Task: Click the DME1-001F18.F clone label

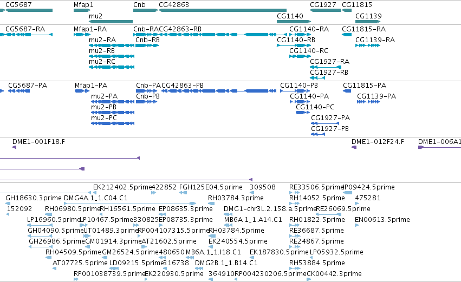Action: click(39, 142)
